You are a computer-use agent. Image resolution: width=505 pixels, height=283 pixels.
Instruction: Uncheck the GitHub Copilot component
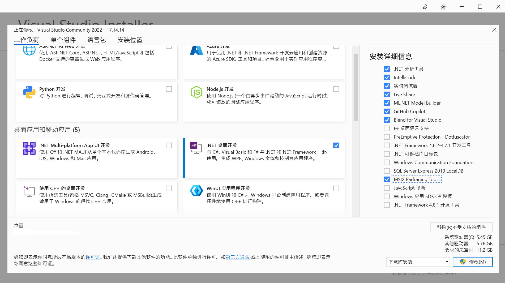pyautogui.click(x=387, y=112)
